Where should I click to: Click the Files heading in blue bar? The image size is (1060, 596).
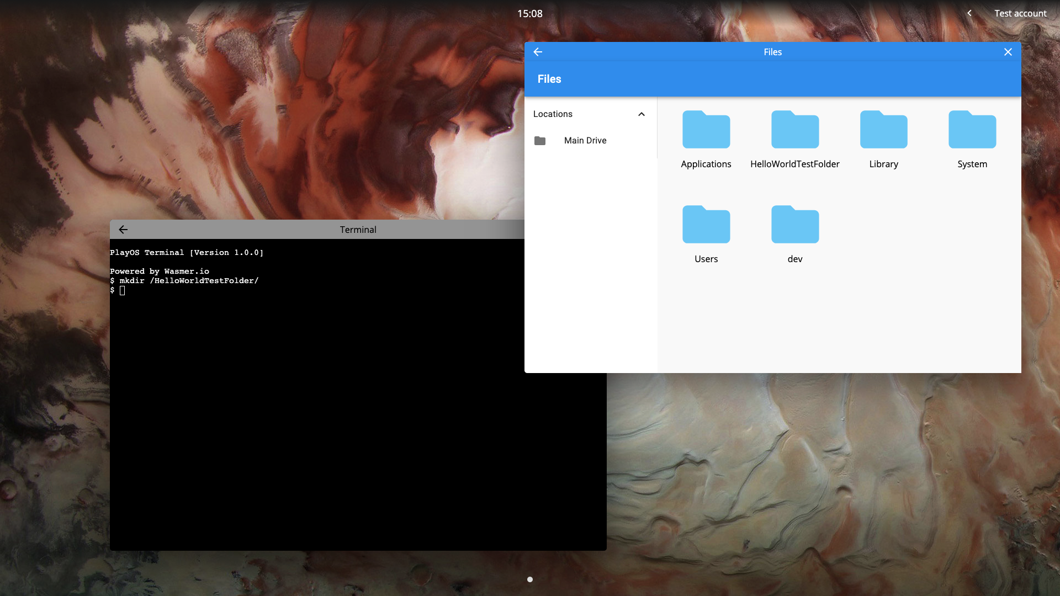(549, 79)
